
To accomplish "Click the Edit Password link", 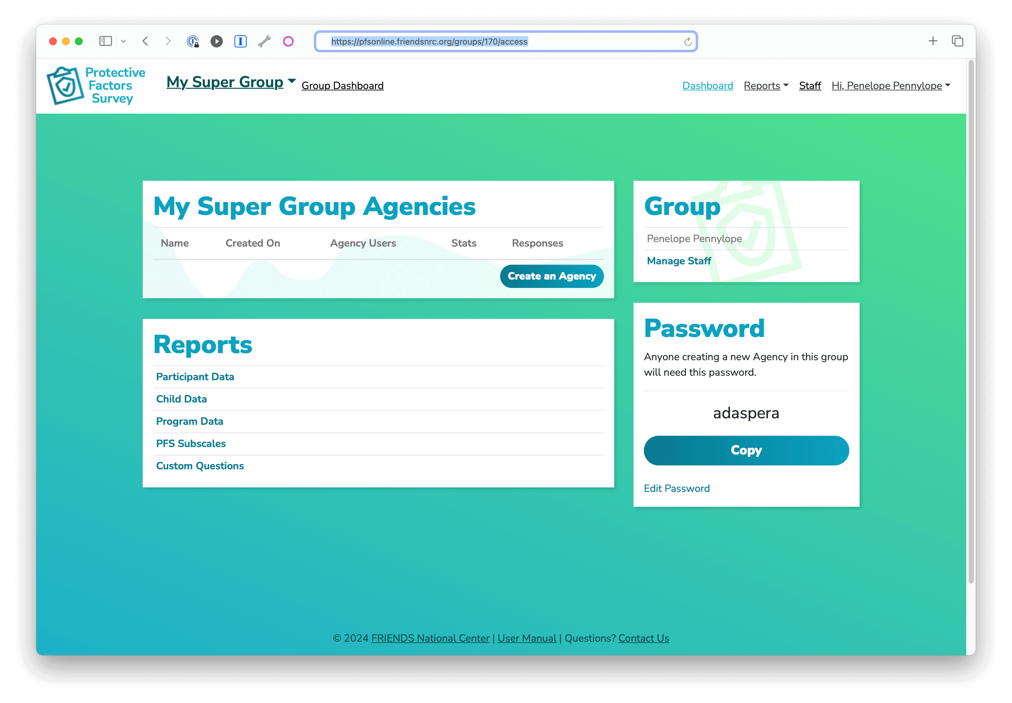I will pyautogui.click(x=676, y=488).
